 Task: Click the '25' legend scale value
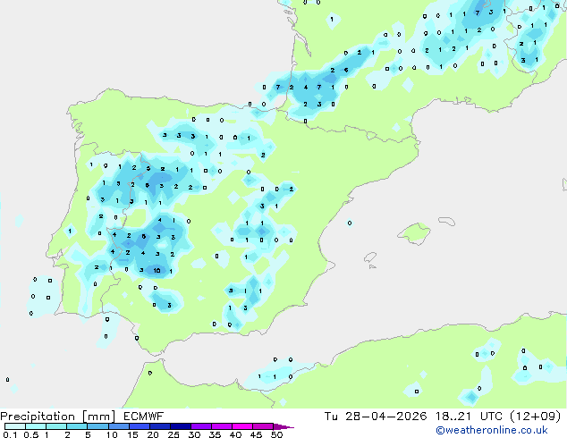click(x=173, y=434)
